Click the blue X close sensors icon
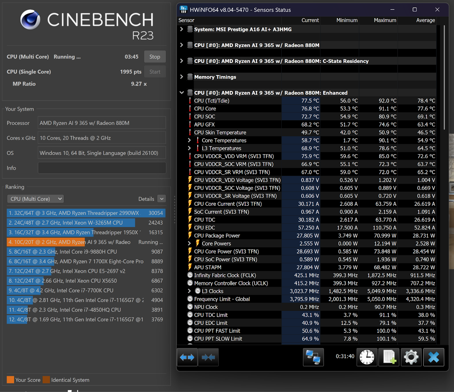 point(434,357)
